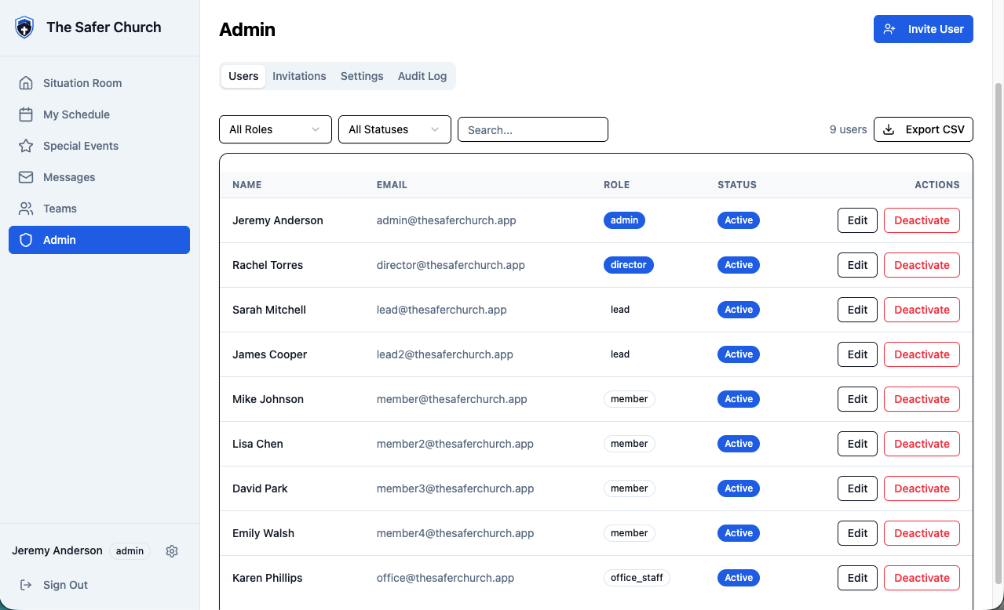Open the All Statuses filter dropdown
The image size is (1004, 610).
[x=395, y=129]
